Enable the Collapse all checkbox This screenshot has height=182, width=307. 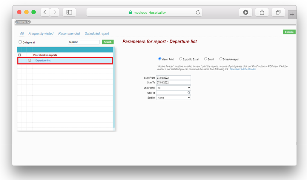(x=20, y=42)
